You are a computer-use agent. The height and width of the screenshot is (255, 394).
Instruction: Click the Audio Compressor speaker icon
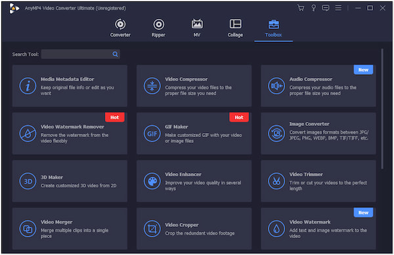pyautogui.click(x=276, y=86)
